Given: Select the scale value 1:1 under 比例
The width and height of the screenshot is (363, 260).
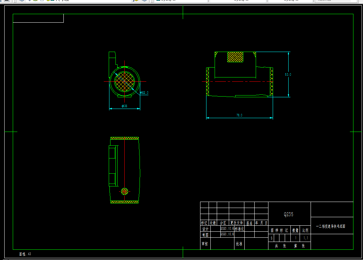Looking at the screenshot, I should click(x=306, y=238).
